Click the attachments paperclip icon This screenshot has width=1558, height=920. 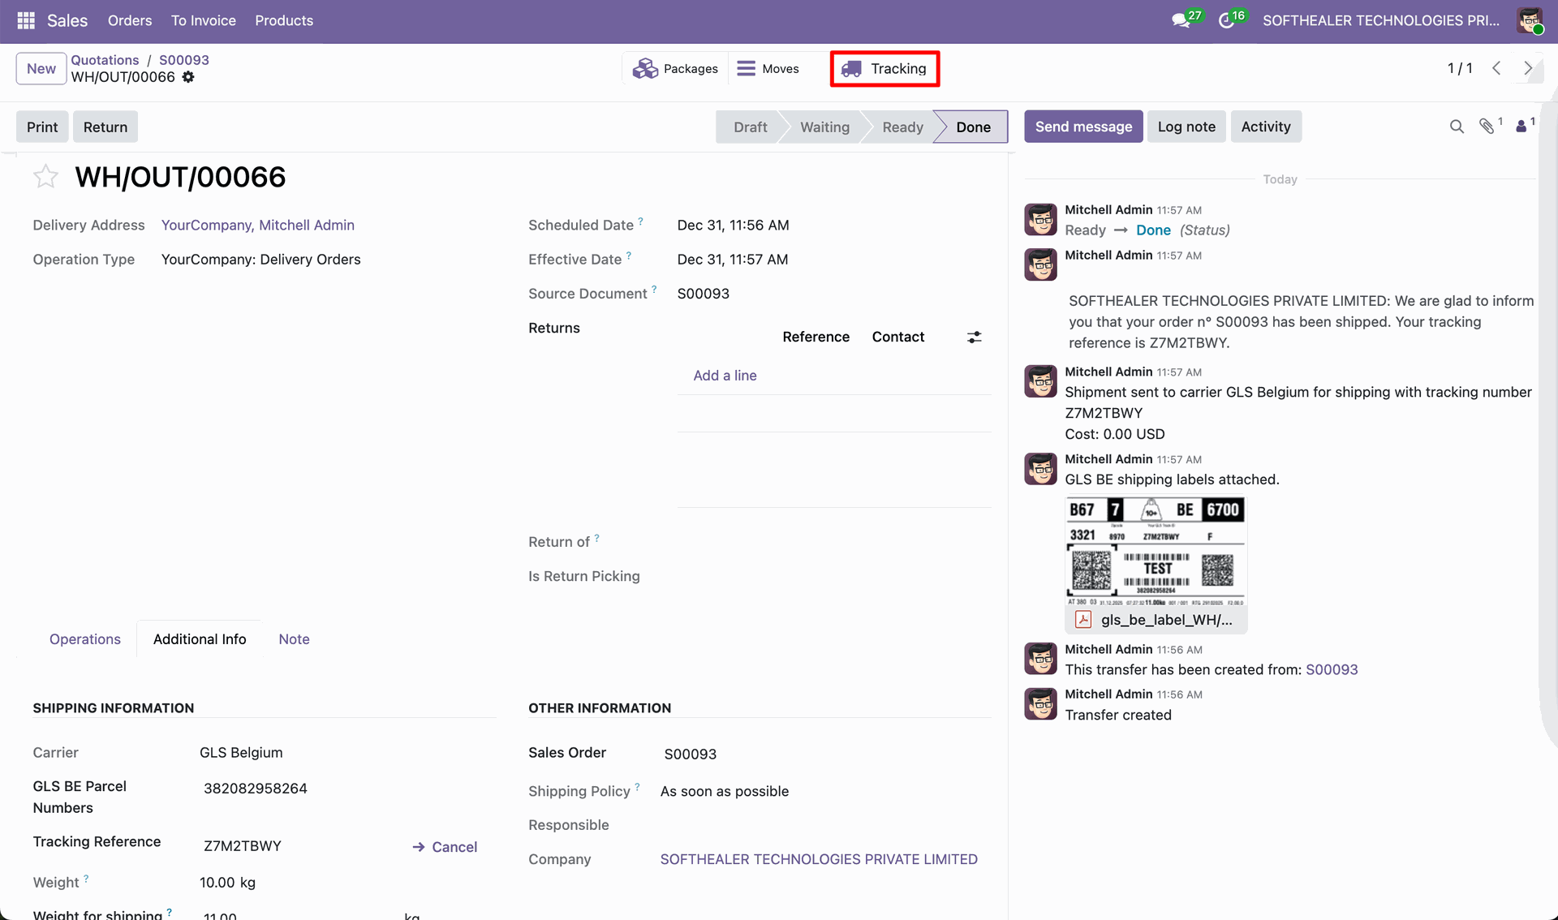(1487, 127)
